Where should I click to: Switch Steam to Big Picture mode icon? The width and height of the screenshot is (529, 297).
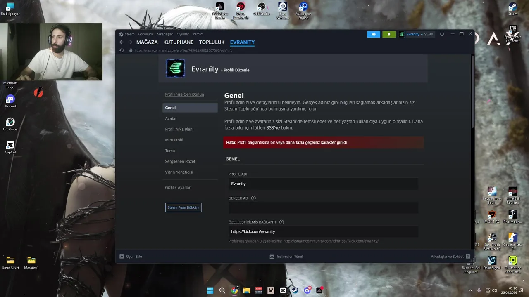click(x=442, y=34)
